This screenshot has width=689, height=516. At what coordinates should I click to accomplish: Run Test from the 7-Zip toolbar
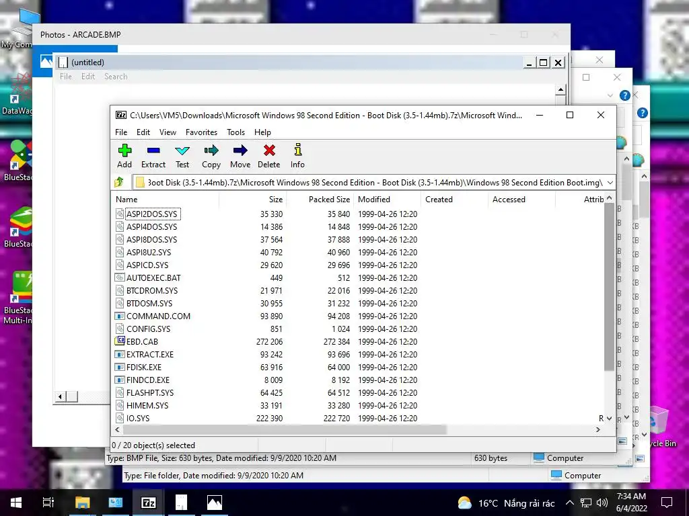182,156
